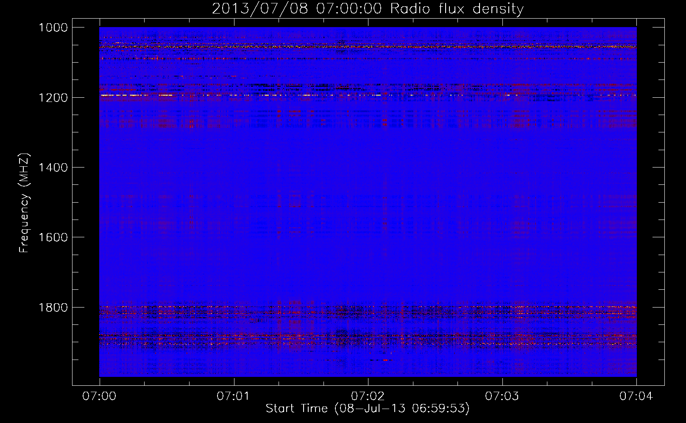The width and height of the screenshot is (686, 423).
Task: Click the 07:00 time tick label
Action: point(99,396)
